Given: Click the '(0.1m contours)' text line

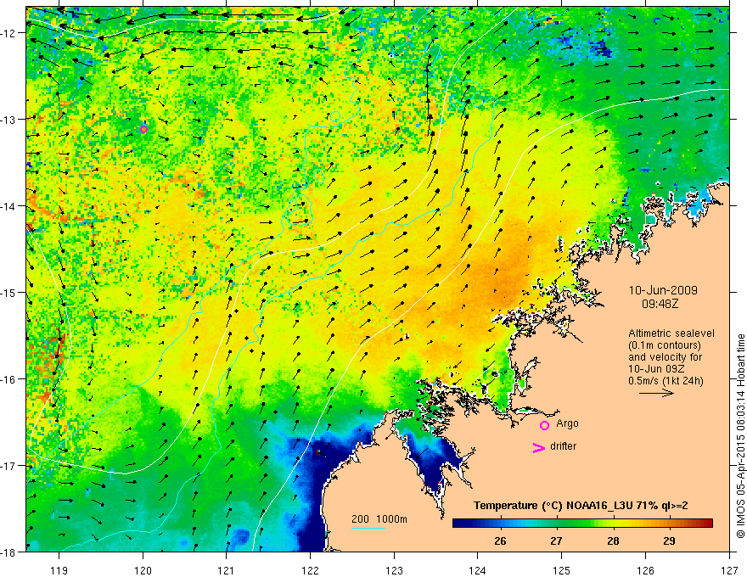Looking at the screenshot, I should point(665,345).
